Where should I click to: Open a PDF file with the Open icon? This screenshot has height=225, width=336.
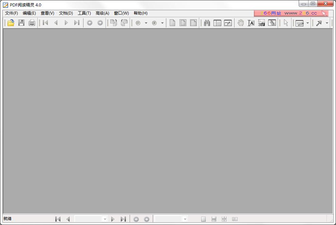coord(10,23)
